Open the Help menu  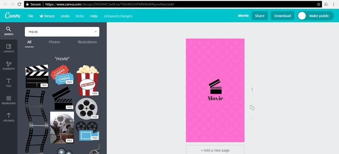click(x=94, y=16)
